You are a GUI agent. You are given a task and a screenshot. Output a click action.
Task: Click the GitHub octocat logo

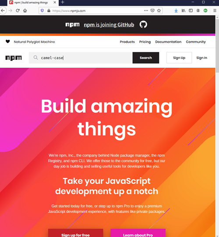[143, 24]
